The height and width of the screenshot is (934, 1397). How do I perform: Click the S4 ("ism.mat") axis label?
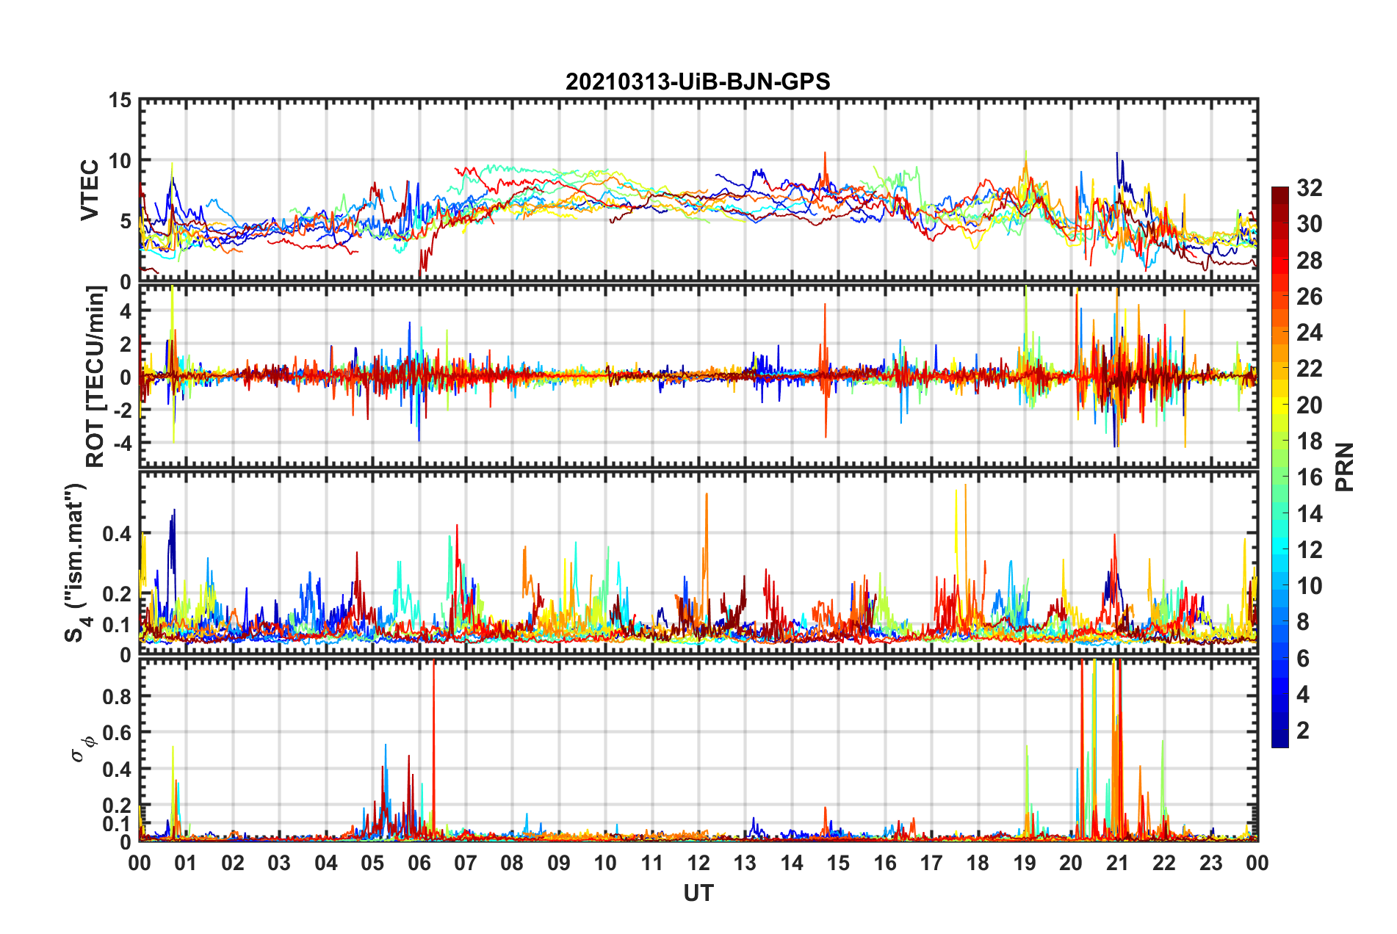[x=76, y=562]
